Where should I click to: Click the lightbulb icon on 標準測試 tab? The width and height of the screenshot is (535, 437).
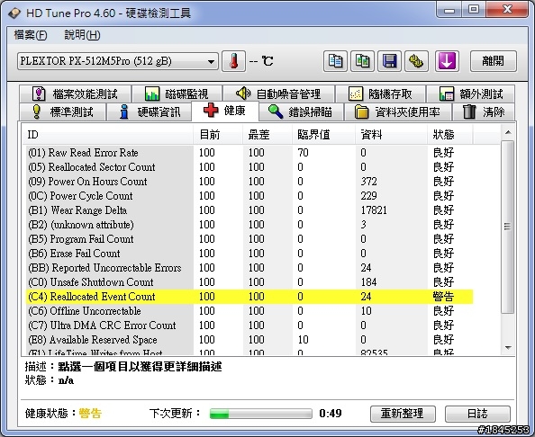coord(37,111)
